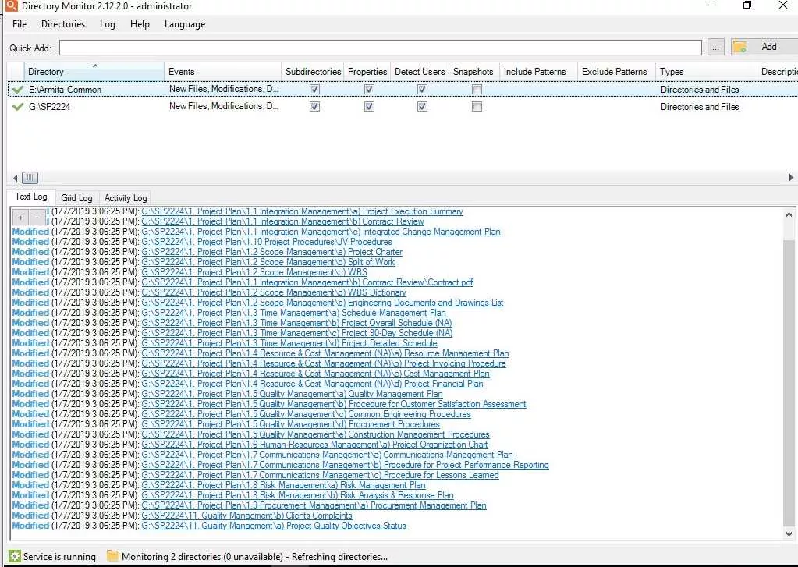Open the link for c) Procedure for Lessons Learned
The width and height of the screenshot is (798, 567).
(320, 475)
